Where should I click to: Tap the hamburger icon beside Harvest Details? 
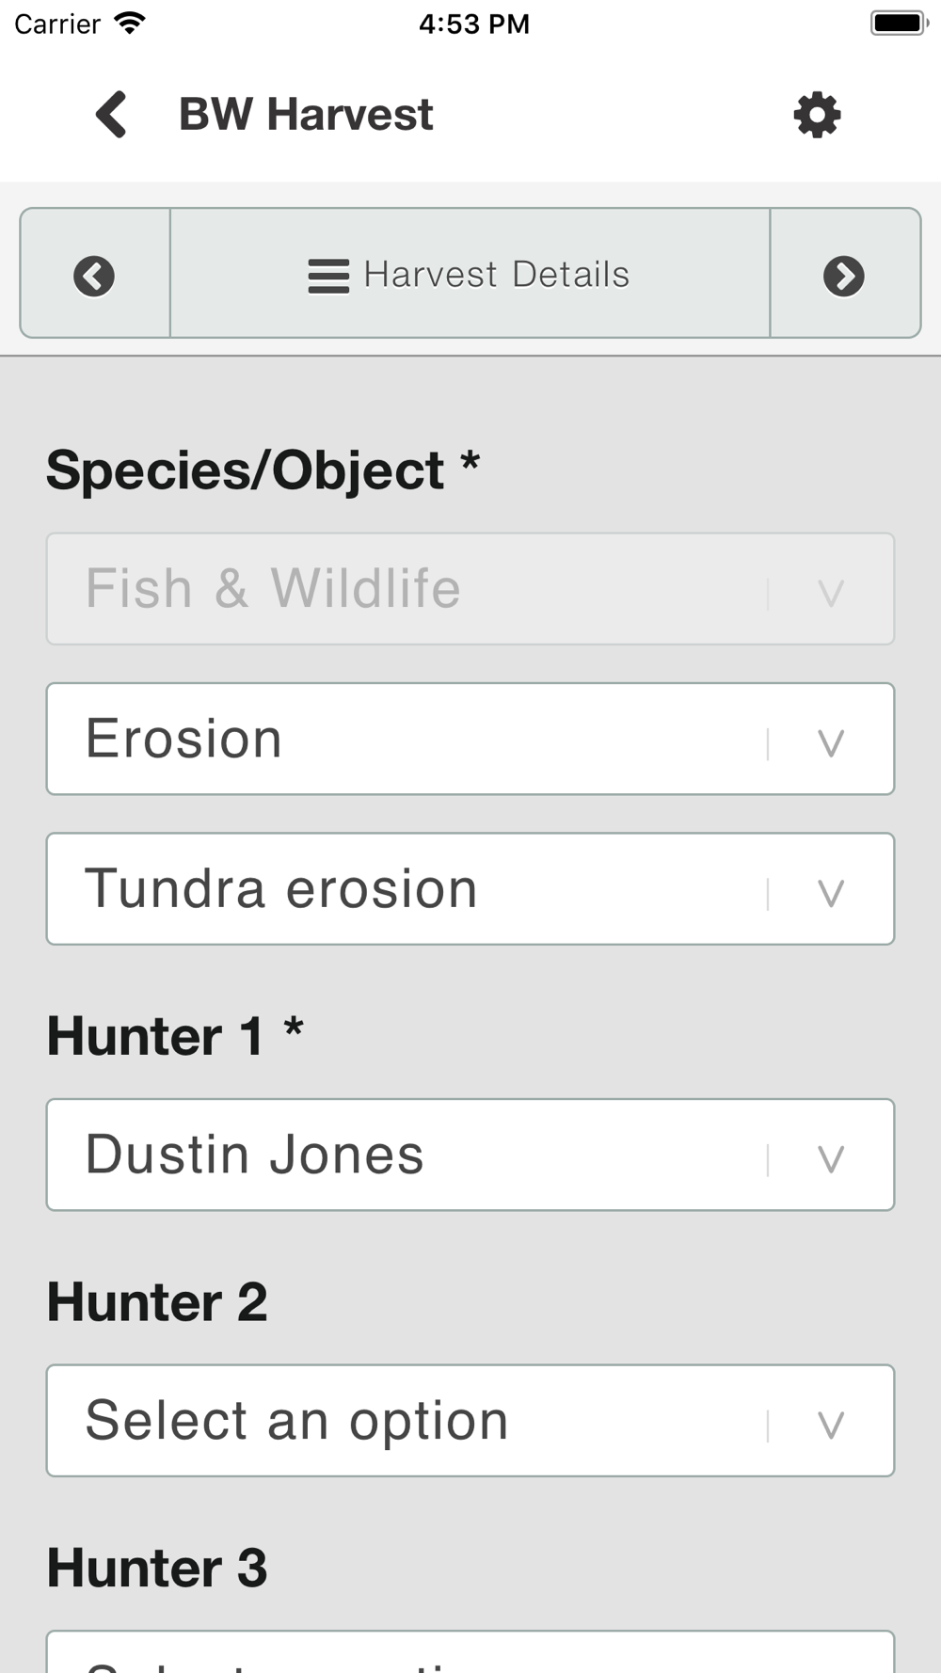[328, 276]
